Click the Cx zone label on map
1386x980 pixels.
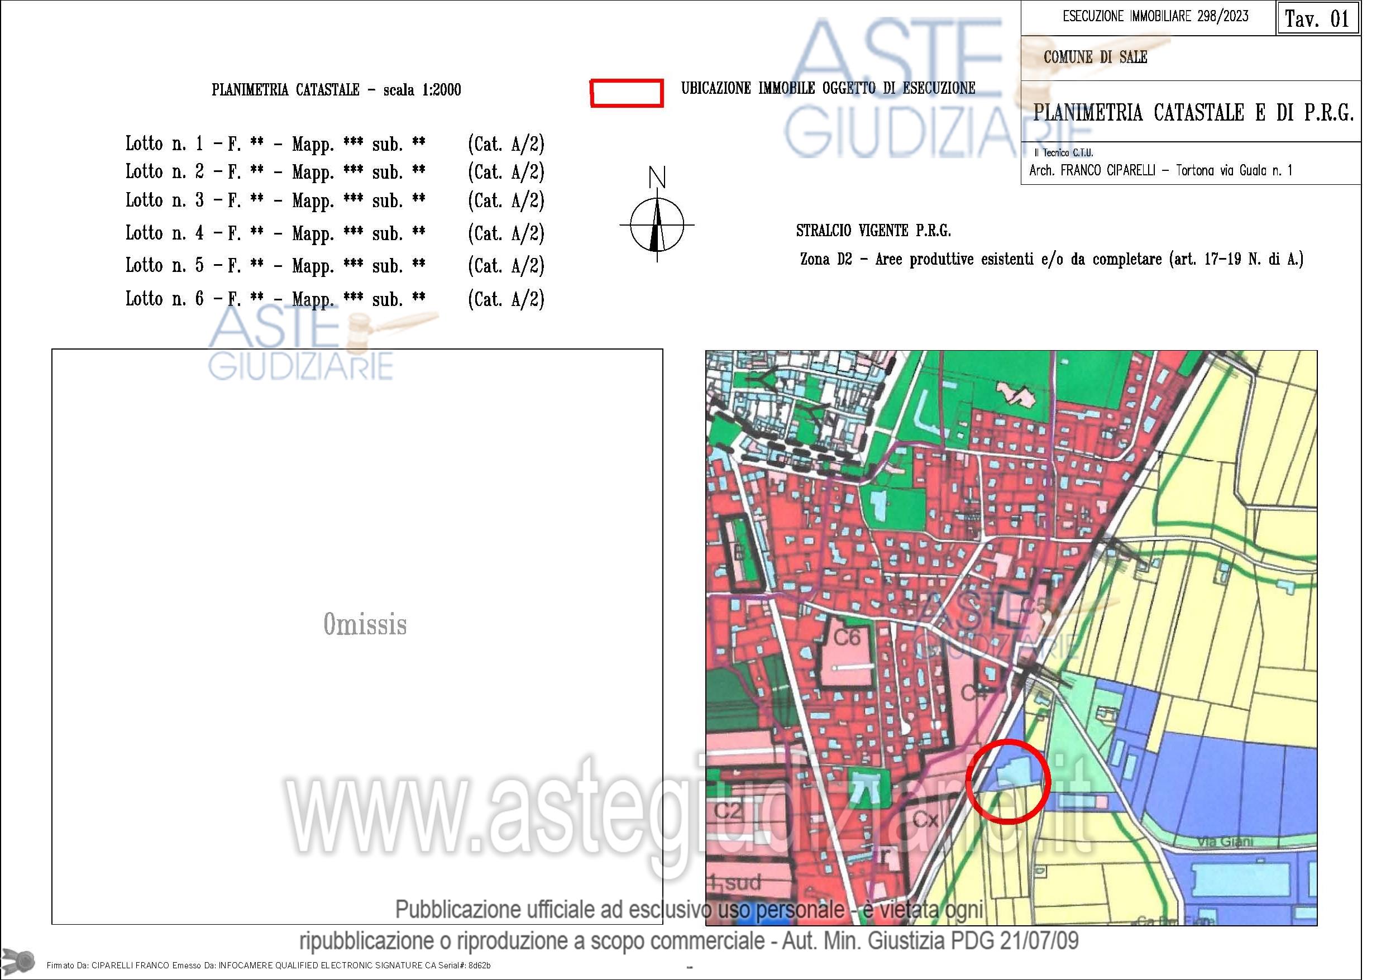point(925,819)
